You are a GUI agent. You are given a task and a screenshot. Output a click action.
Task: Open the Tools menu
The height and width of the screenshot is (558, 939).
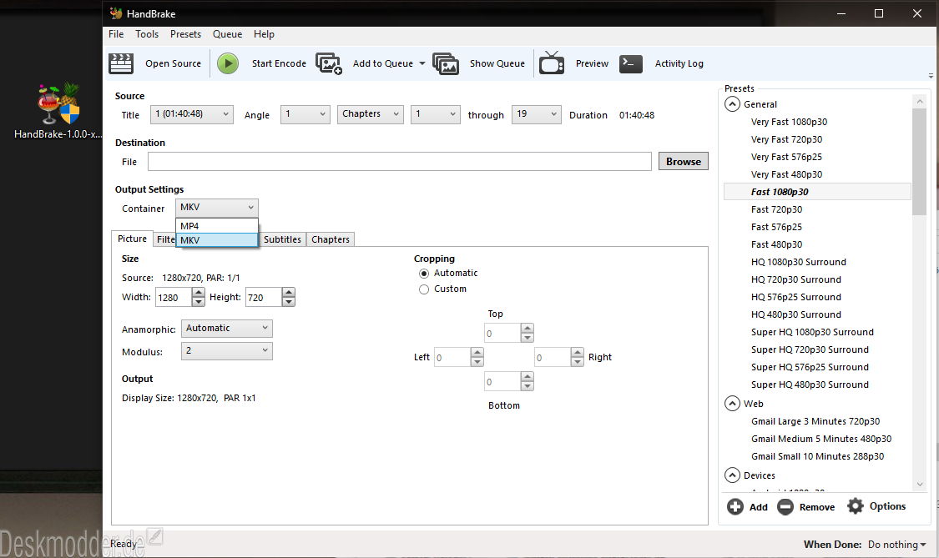click(x=147, y=34)
